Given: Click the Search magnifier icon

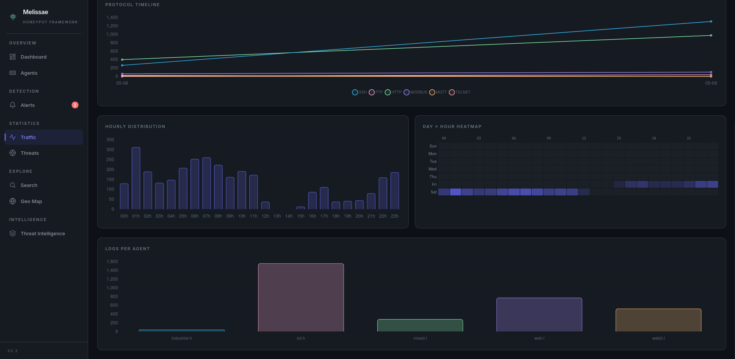Looking at the screenshot, I should click(13, 185).
